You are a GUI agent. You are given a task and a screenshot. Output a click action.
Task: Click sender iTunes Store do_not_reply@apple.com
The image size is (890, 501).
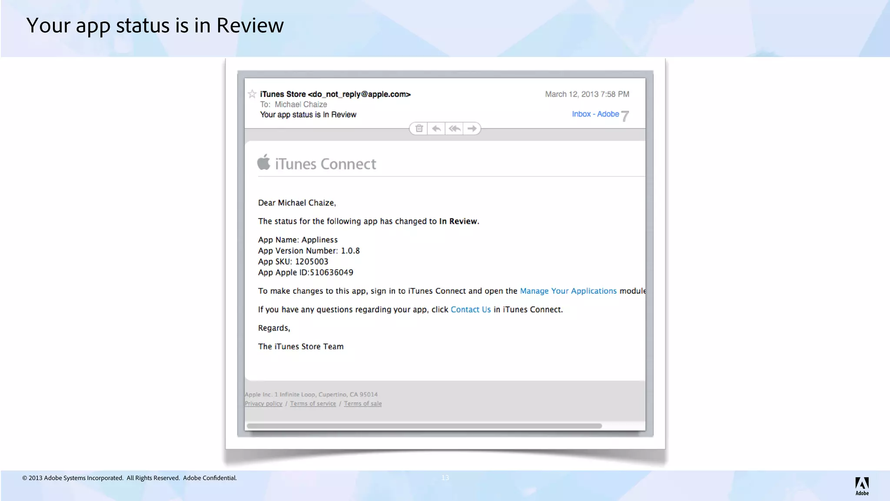click(335, 94)
